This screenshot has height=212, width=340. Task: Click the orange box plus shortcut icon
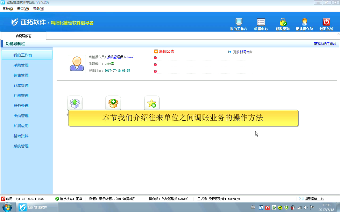click(113, 103)
